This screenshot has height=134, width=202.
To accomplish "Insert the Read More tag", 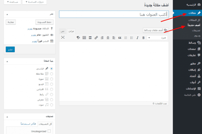I will click(x=90, y=38).
